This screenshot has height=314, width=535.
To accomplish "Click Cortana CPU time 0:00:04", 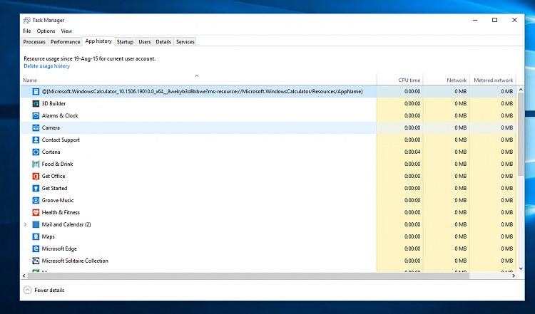I will pyautogui.click(x=412, y=152).
